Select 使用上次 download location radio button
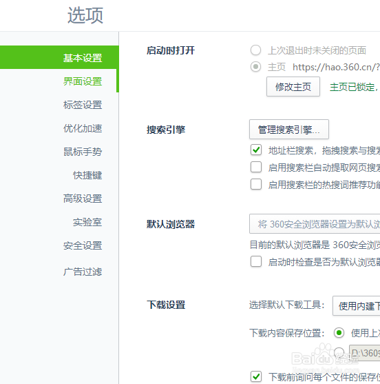This screenshot has width=380, height=384. [339, 332]
